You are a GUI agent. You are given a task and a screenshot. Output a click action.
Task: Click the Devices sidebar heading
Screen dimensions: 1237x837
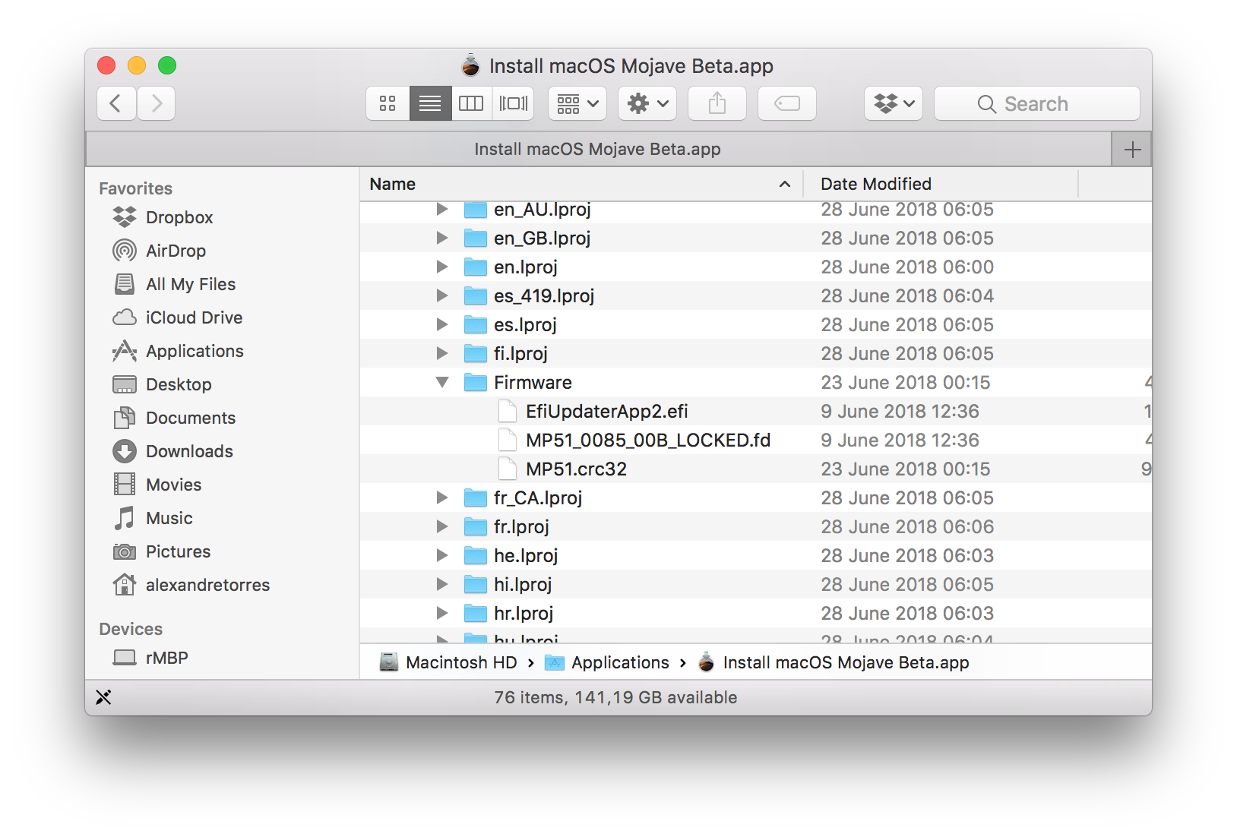point(131,629)
